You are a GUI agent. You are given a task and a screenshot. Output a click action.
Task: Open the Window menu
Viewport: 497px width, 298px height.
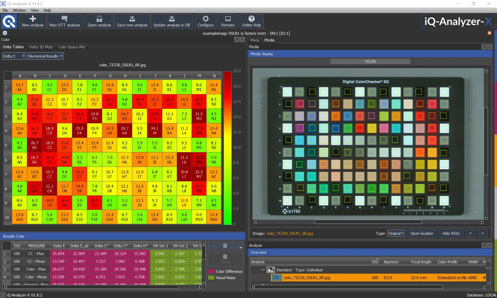tap(19, 10)
